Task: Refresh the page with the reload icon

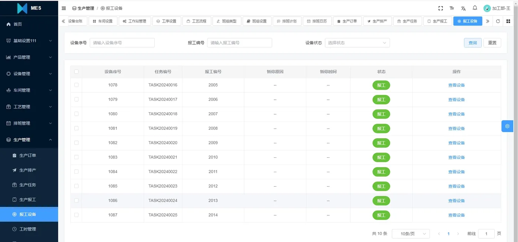Action: pyautogui.click(x=498, y=21)
